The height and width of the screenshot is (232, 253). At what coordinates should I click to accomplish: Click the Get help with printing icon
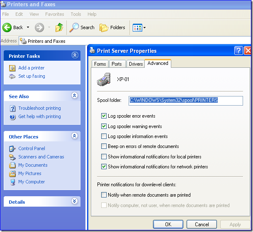[12, 117]
